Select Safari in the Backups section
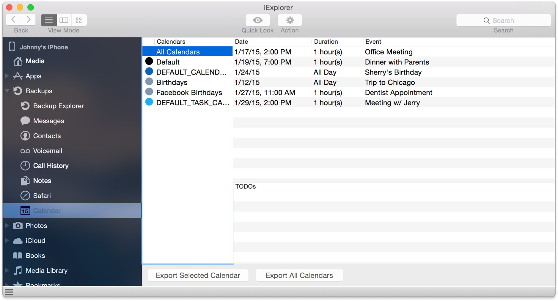Image resolution: width=558 pixels, height=301 pixels. (42, 196)
